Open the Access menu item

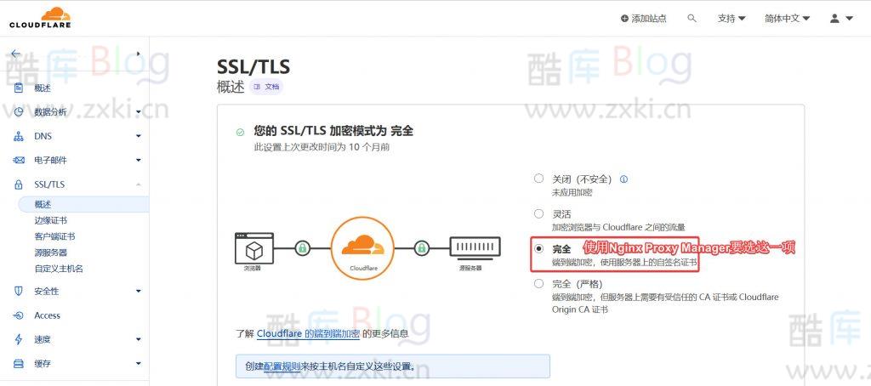pyautogui.click(x=48, y=315)
